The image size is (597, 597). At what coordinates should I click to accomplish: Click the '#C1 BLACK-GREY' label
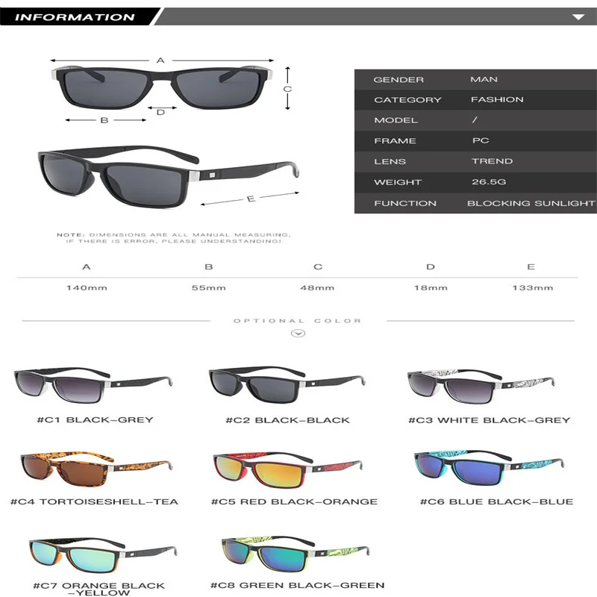(x=96, y=420)
